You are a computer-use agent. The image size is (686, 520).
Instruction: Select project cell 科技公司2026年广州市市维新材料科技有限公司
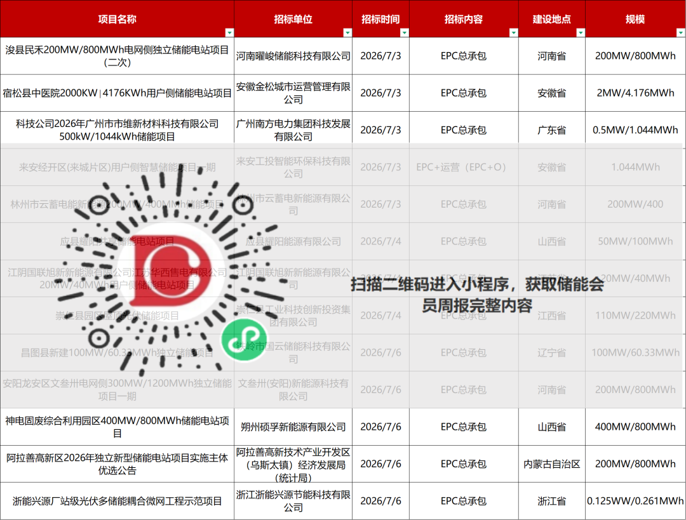118,130
